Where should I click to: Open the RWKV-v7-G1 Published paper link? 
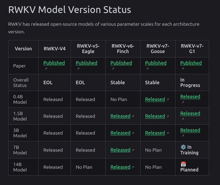pyautogui.click(x=191, y=63)
